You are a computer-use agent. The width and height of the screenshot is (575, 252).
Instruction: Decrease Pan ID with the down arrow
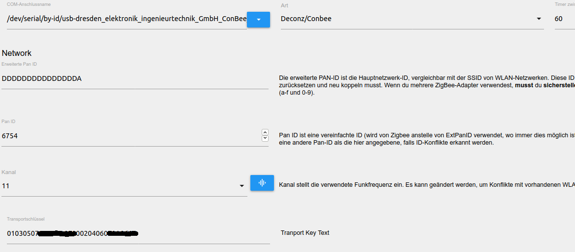(265, 138)
